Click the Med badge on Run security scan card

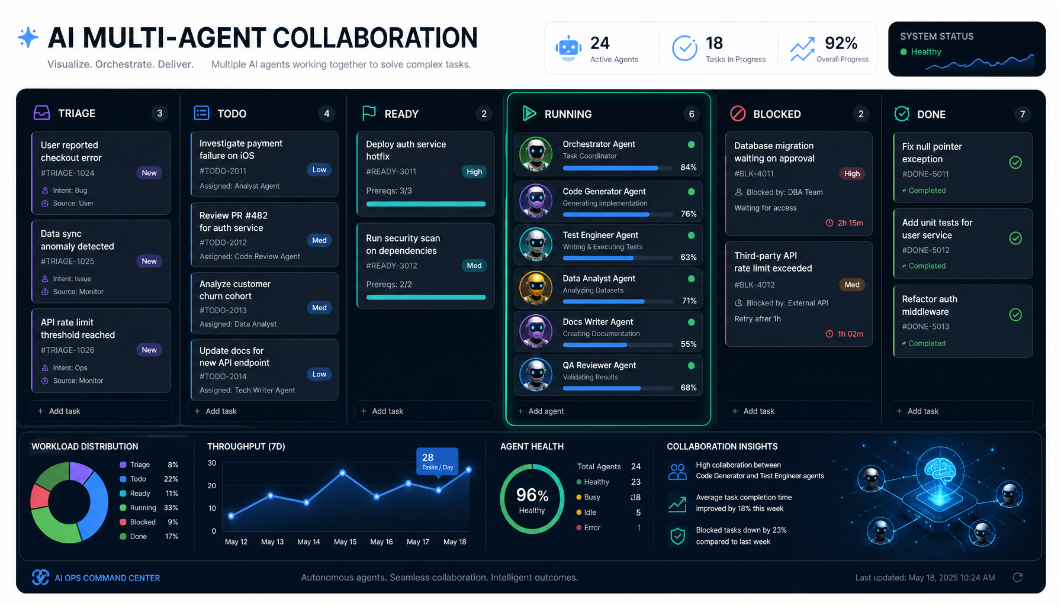pos(474,265)
